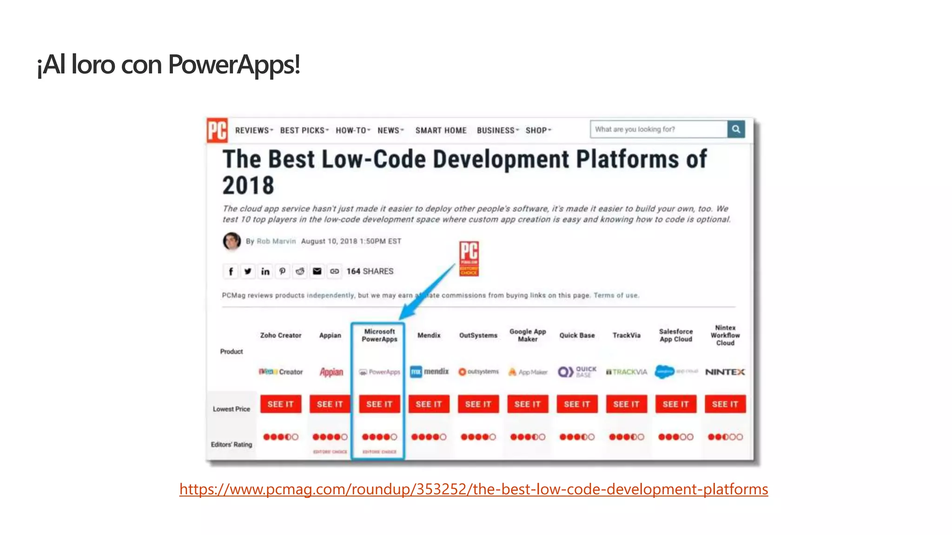Click the article headline about Low-Code Platforms

pyautogui.click(x=465, y=172)
